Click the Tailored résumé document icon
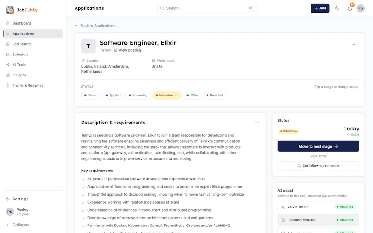373x233 pixels. pos(283,220)
